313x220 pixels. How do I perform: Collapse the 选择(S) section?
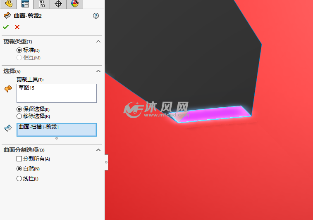(x=98, y=71)
